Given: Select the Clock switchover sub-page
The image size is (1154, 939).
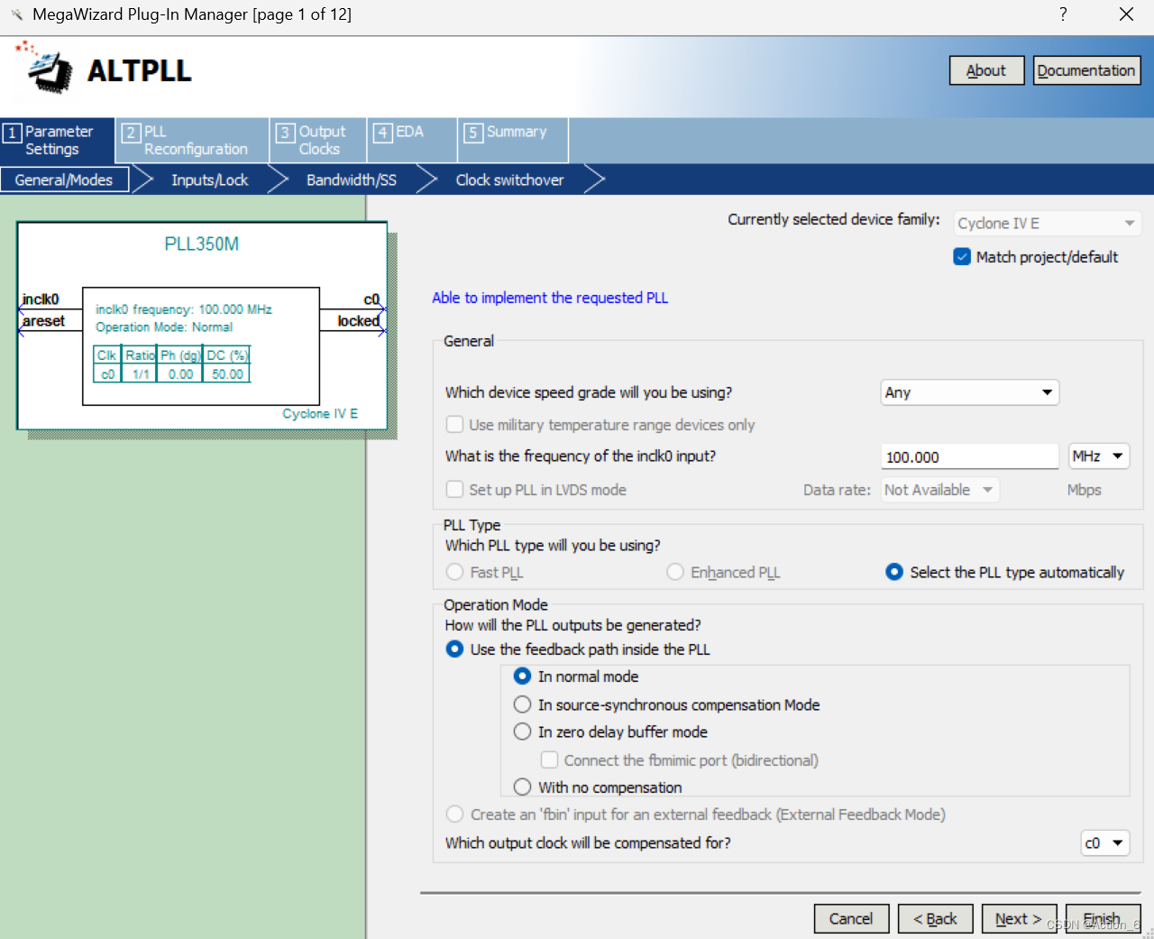Looking at the screenshot, I should (509, 180).
